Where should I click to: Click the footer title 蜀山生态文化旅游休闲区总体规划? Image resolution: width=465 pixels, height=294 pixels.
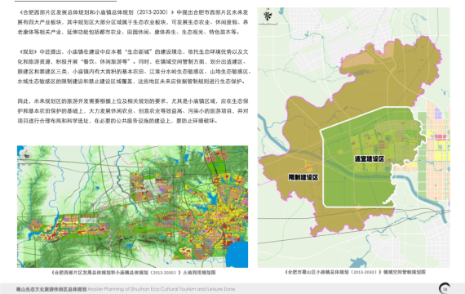point(51,289)
